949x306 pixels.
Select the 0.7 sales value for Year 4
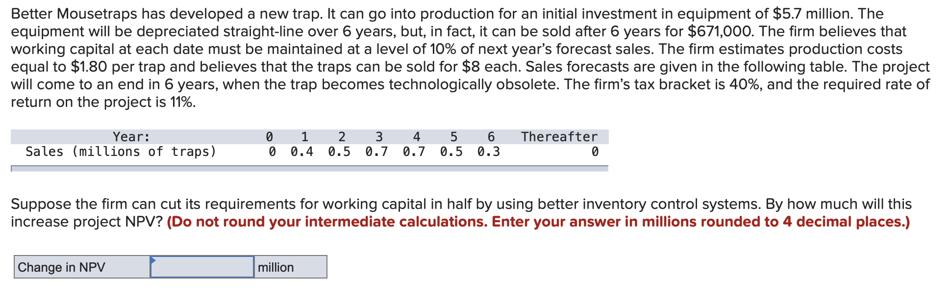click(x=414, y=152)
